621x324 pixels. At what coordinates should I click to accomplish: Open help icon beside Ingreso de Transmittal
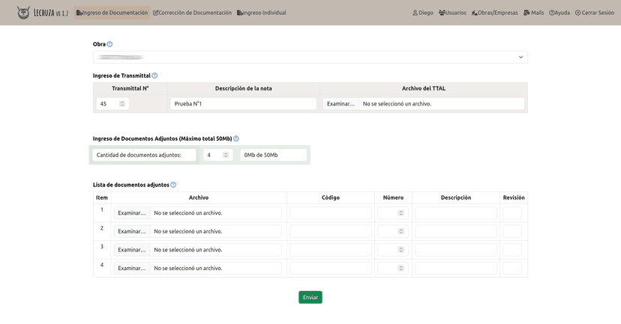(x=154, y=76)
